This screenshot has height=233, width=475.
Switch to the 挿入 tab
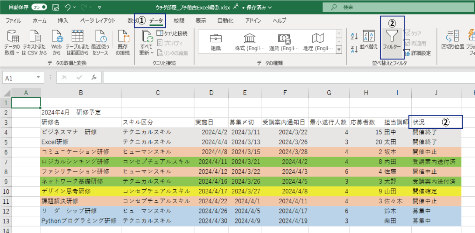[x=63, y=21]
